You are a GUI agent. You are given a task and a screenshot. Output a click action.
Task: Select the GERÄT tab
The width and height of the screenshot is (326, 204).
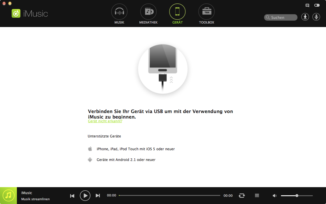[177, 14]
